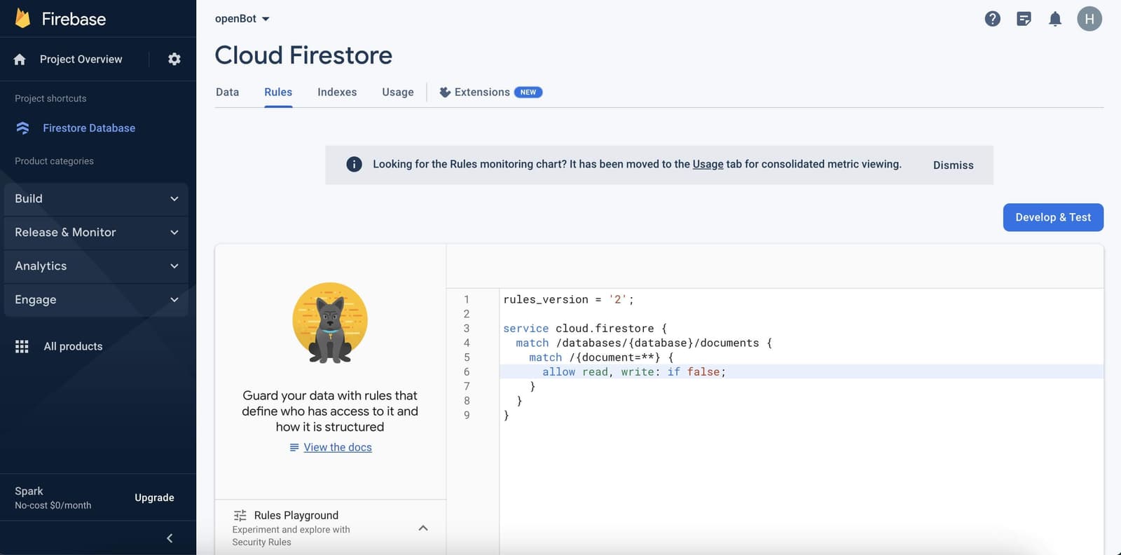
Task: Click the word 'false' in the rule
Action: click(x=703, y=372)
